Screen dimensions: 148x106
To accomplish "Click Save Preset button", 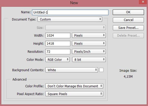I will [x=128, y=28].
